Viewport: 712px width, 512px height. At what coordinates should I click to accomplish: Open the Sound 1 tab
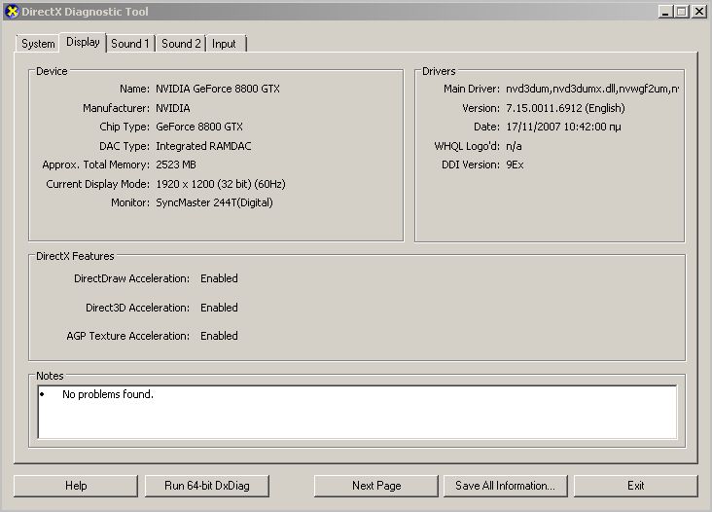click(130, 44)
